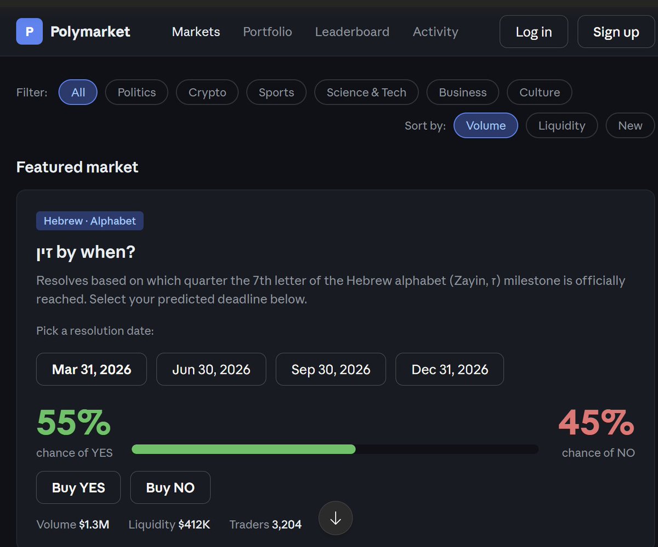Image resolution: width=658 pixels, height=547 pixels.
Task: Open the Portfolio nav item
Action: click(x=268, y=32)
